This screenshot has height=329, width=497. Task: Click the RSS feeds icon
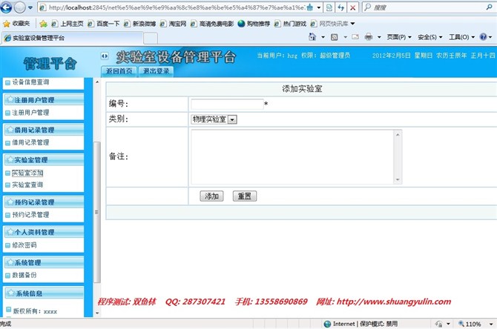point(334,37)
